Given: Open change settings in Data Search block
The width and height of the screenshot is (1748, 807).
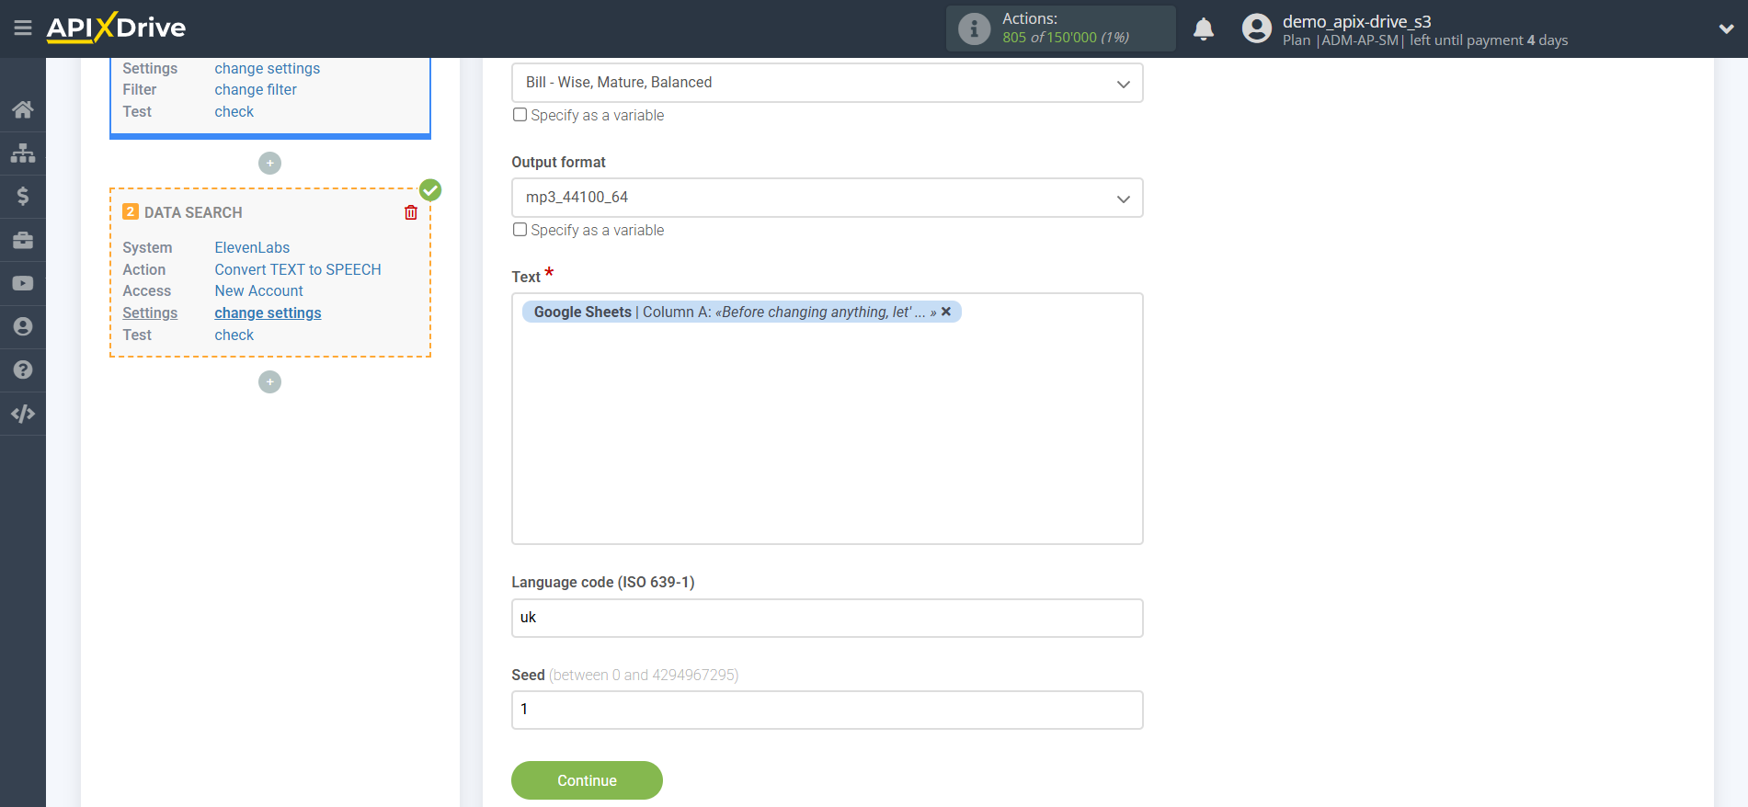Looking at the screenshot, I should point(268,313).
